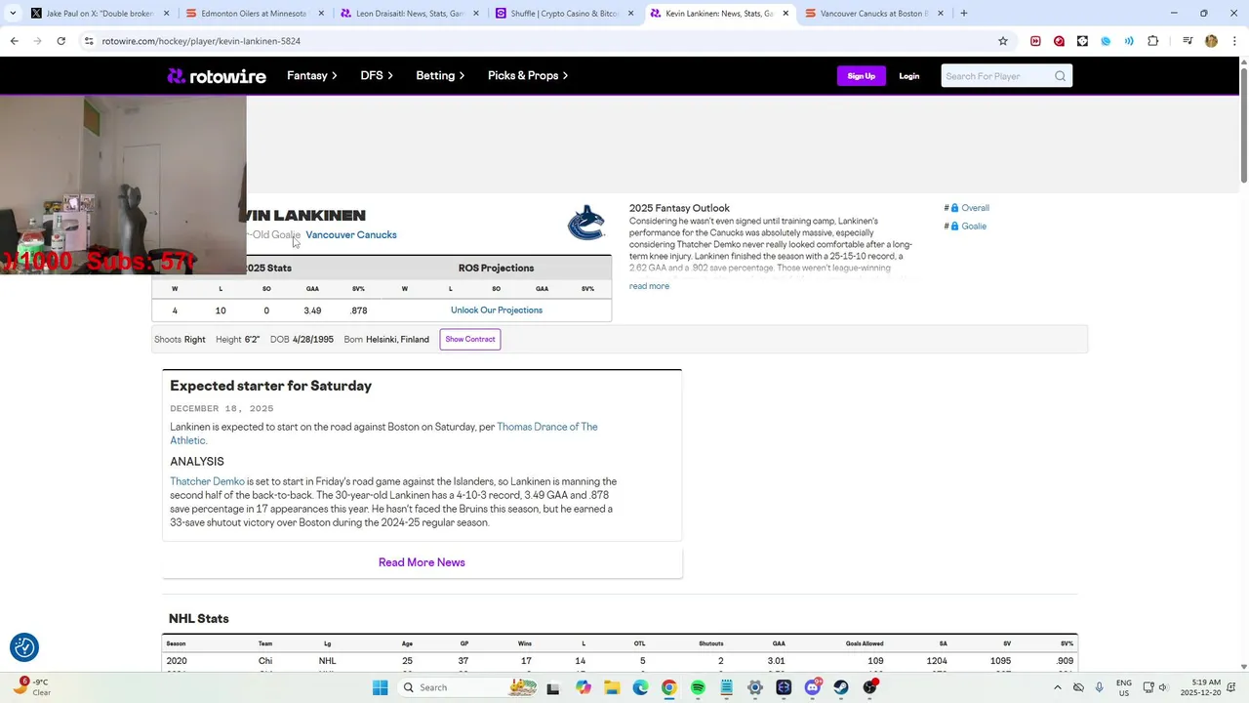Viewport: 1249px width, 703px height.
Task: Open Thomas Drance of The Athletic link
Action: click(383, 434)
